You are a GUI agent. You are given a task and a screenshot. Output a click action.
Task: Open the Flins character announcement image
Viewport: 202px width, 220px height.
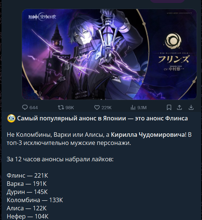(x=109, y=54)
